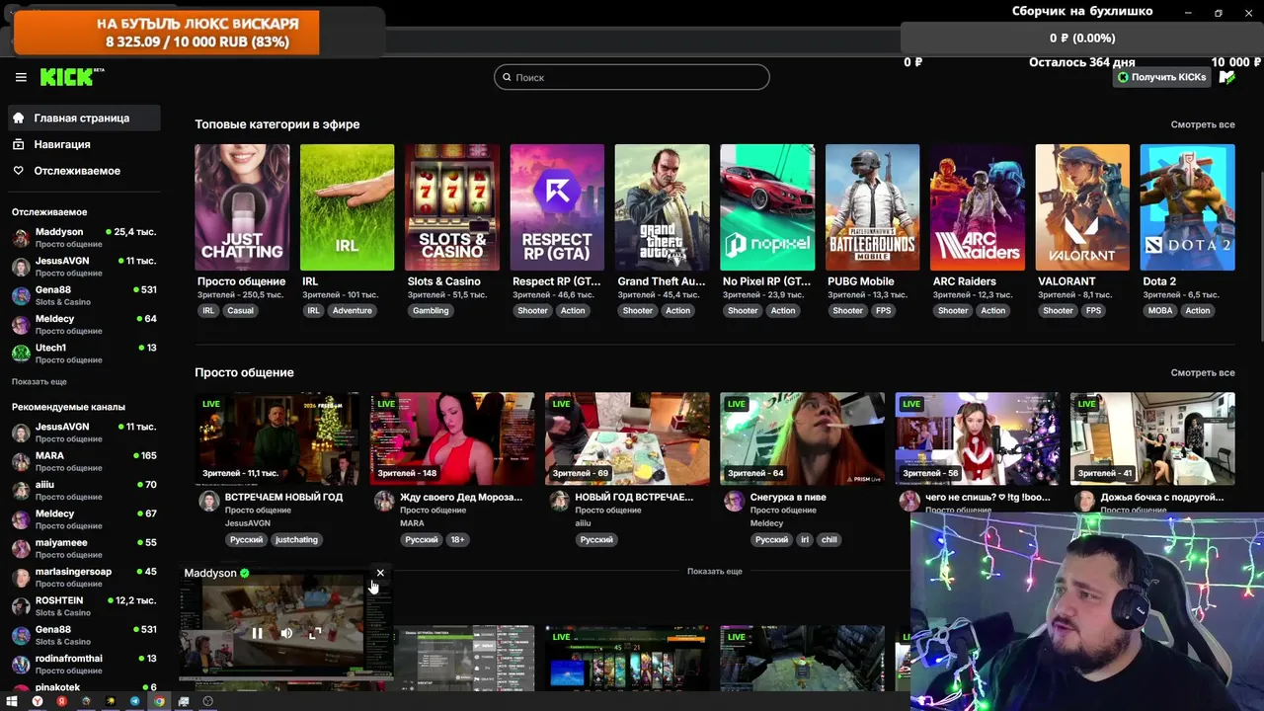Select Gambling tag under Slots & Casino
The height and width of the screenshot is (711, 1264).
tap(431, 310)
